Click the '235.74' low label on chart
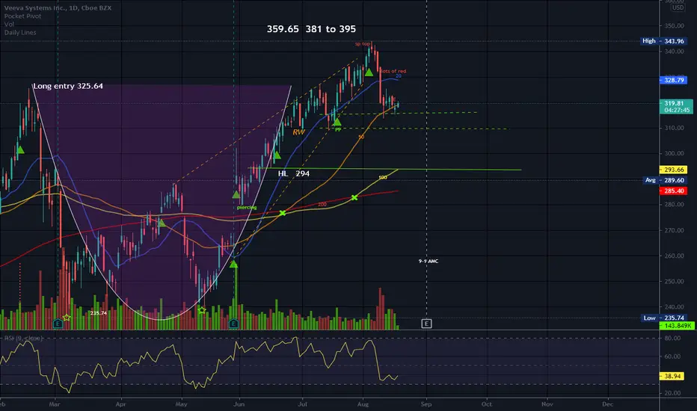697x411 pixels. point(99,313)
